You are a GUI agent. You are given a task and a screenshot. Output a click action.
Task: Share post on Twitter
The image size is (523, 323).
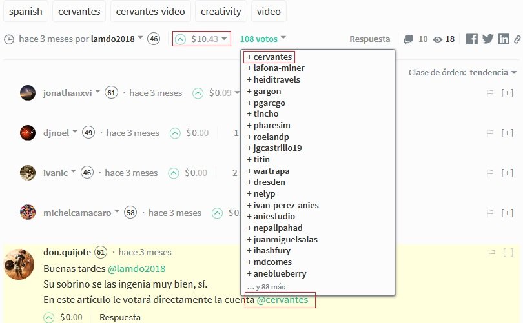[487, 39]
